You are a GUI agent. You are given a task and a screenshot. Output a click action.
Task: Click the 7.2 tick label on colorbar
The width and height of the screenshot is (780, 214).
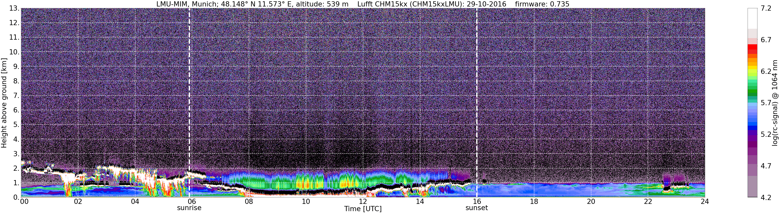tap(766, 9)
